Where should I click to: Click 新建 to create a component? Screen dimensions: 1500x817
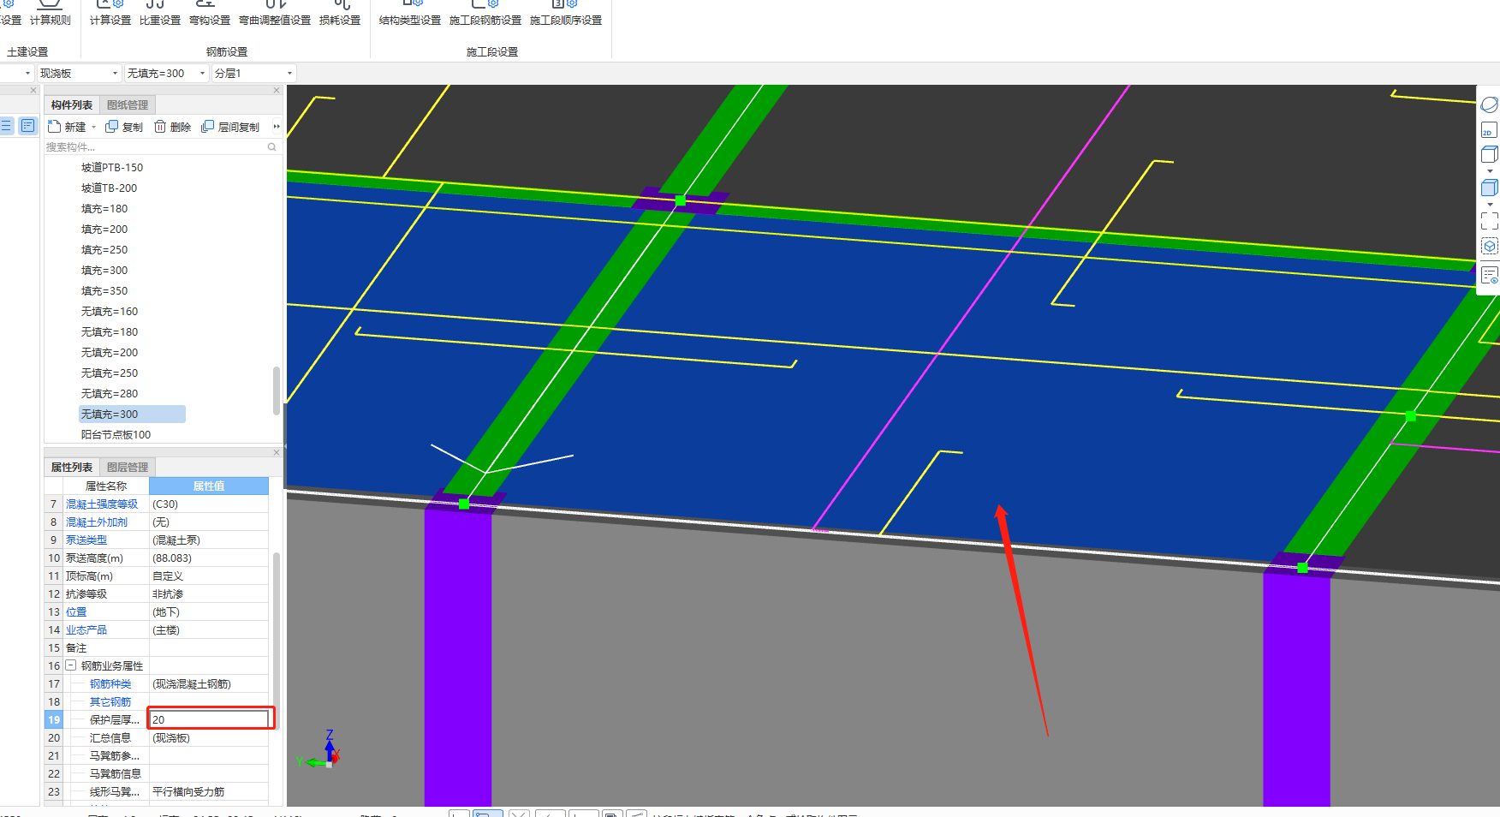point(68,127)
